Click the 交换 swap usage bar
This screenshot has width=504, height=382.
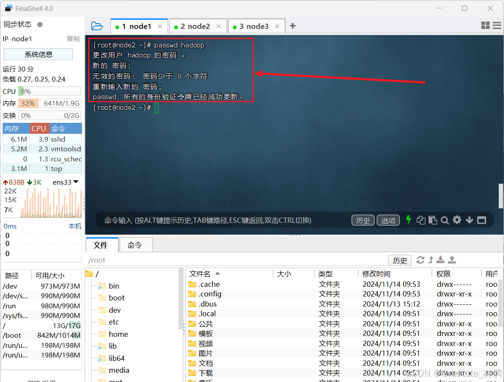coord(50,115)
